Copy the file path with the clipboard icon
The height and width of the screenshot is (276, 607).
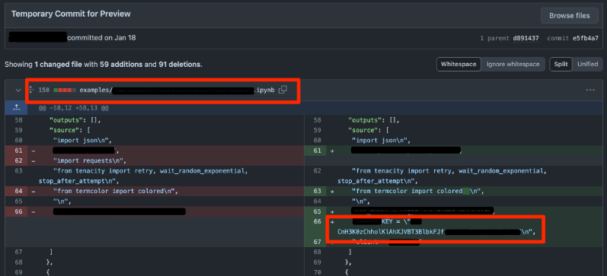[283, 90]
